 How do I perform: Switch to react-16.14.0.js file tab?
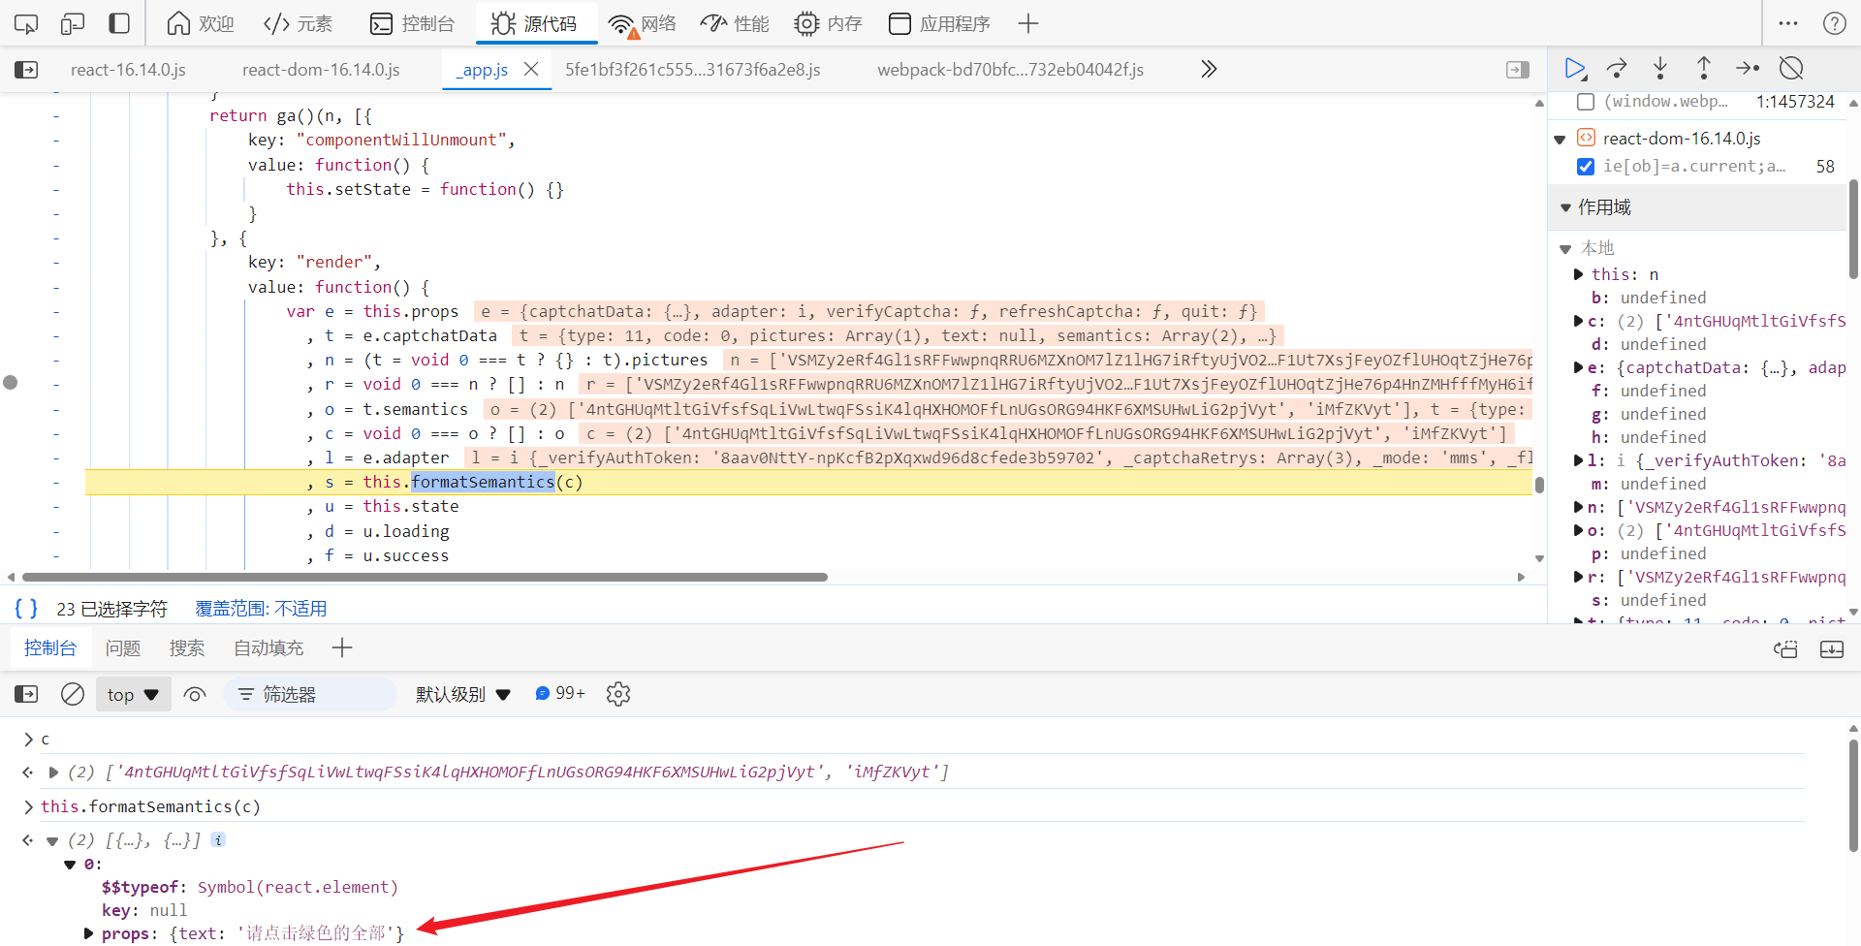(128, 70)
